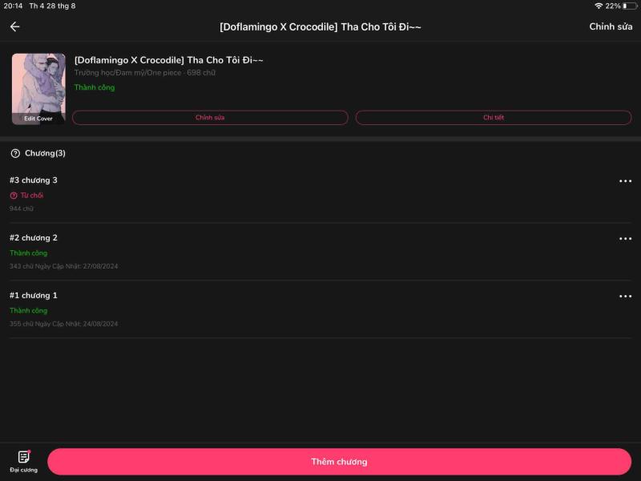Tap the story title below the header
The width and height of the screenshot is (641, 481).
168,60
